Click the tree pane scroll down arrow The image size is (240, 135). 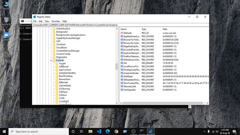tap(117, 103)
